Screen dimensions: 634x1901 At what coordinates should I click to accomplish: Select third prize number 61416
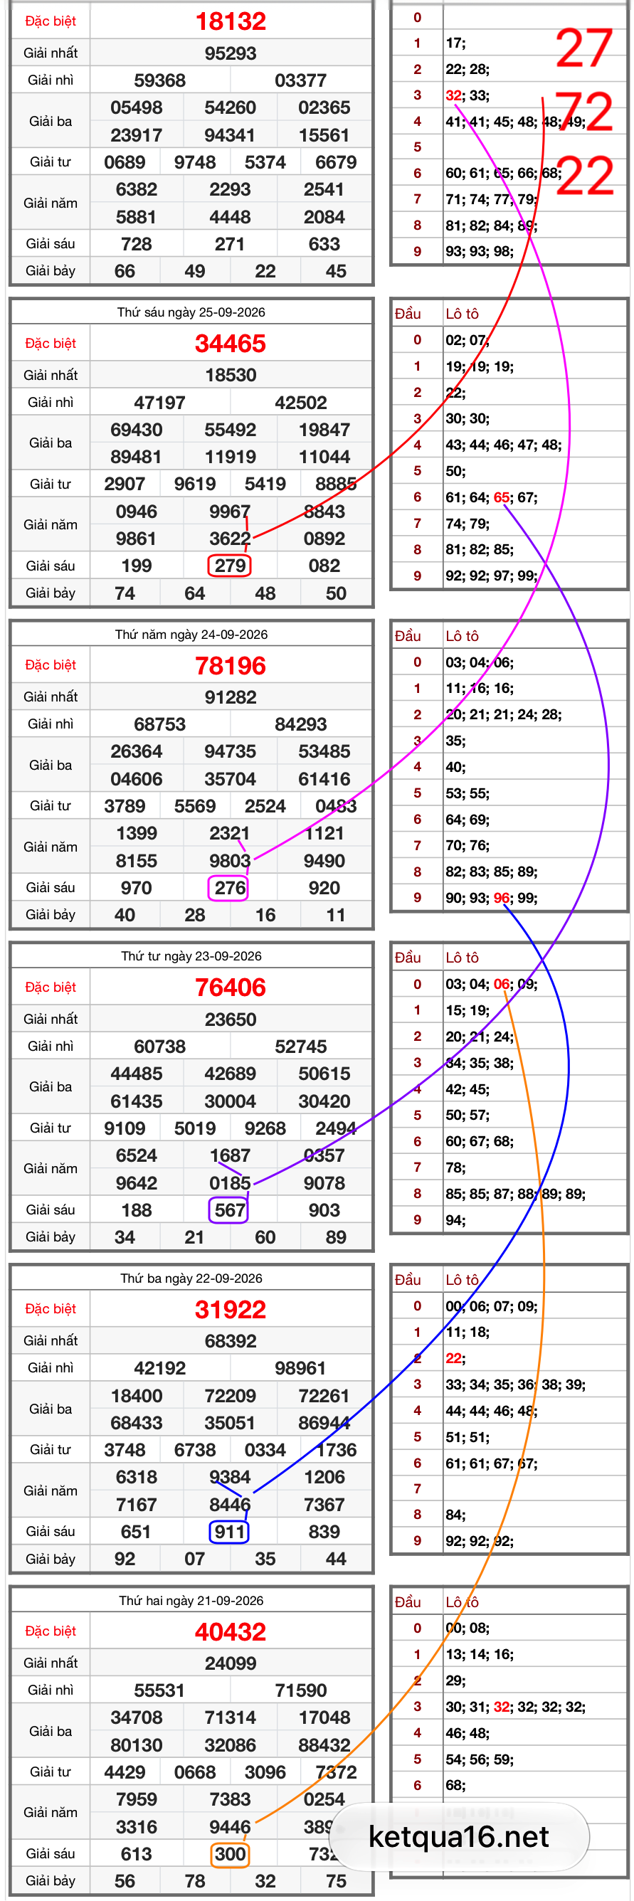click(x=324, y=778)
